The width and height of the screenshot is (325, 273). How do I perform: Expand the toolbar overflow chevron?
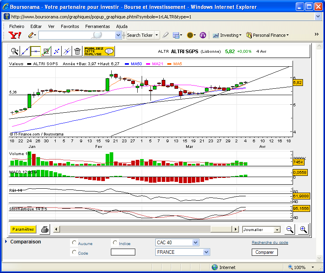(317, 34)
